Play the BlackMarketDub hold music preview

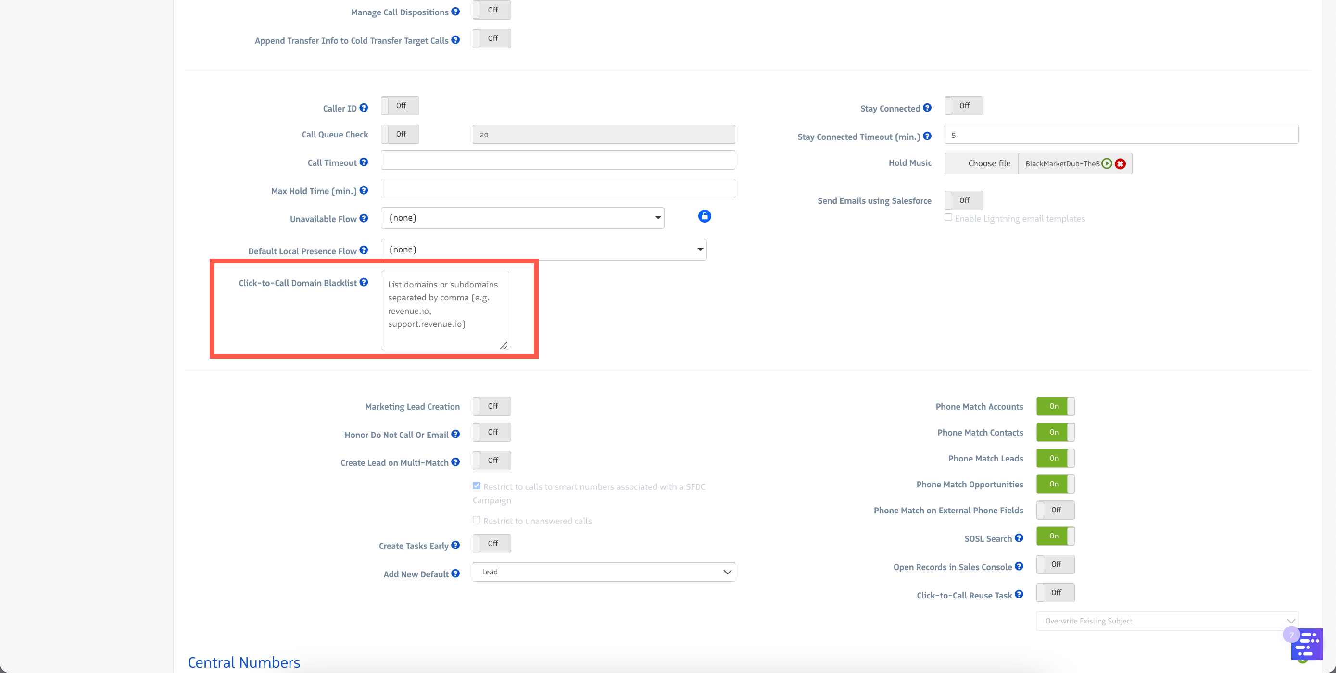[1106, 164]
